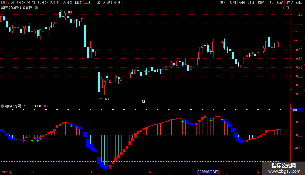305x175 pixels.
Task: Switch to 分时 intraday view
Action: coord(11,2)
